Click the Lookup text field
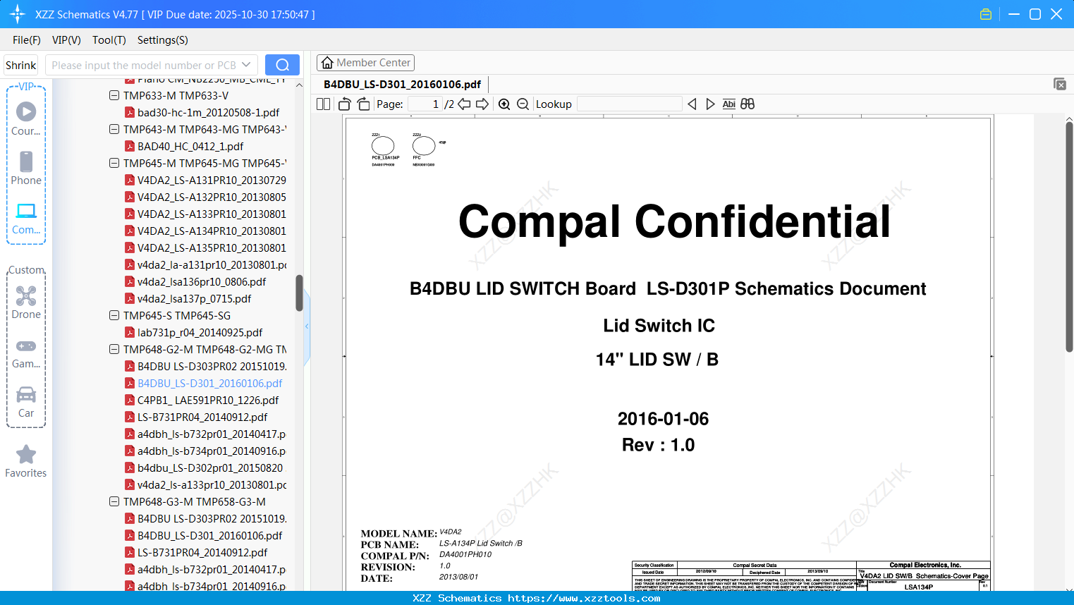Viewport: 1074px width, 605px height. pyautogui.click(x=629, y=104)
